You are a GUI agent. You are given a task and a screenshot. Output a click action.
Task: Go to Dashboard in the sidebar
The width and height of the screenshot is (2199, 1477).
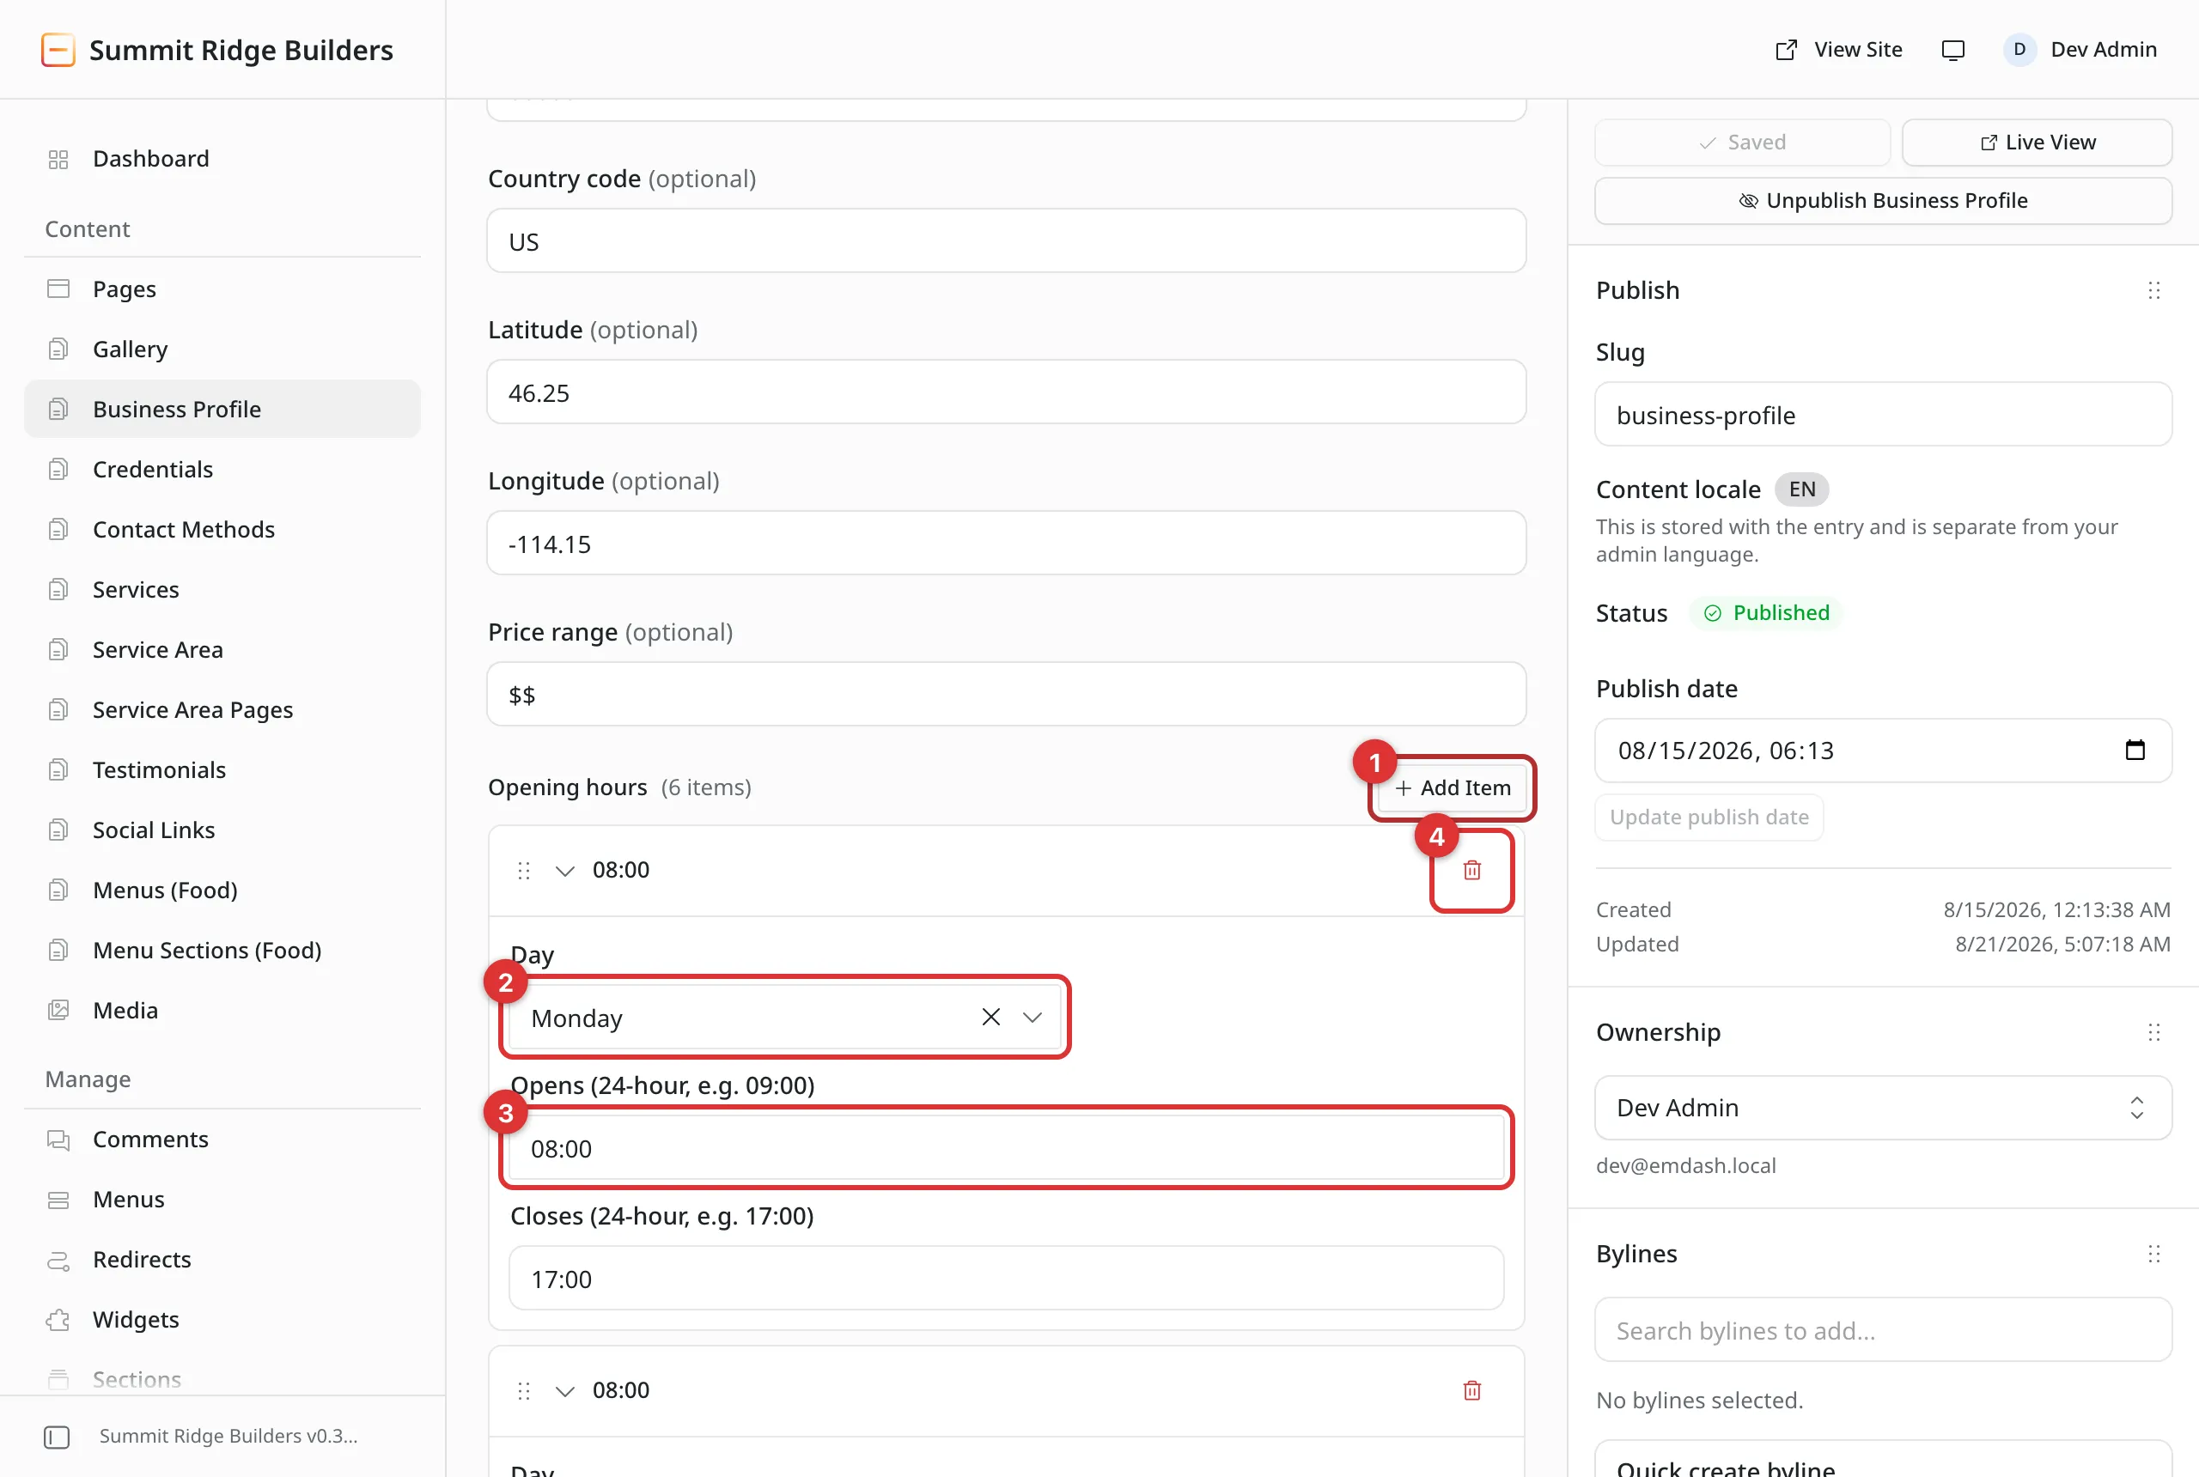222,158
